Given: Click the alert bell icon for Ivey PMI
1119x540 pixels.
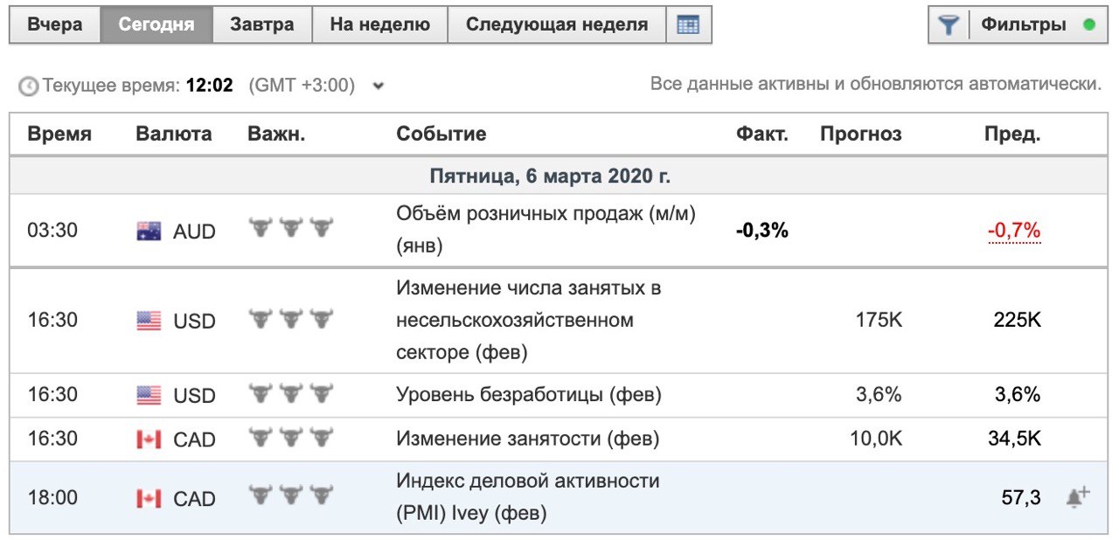Looking at the screenshot, I should [x=1077, y=497].
